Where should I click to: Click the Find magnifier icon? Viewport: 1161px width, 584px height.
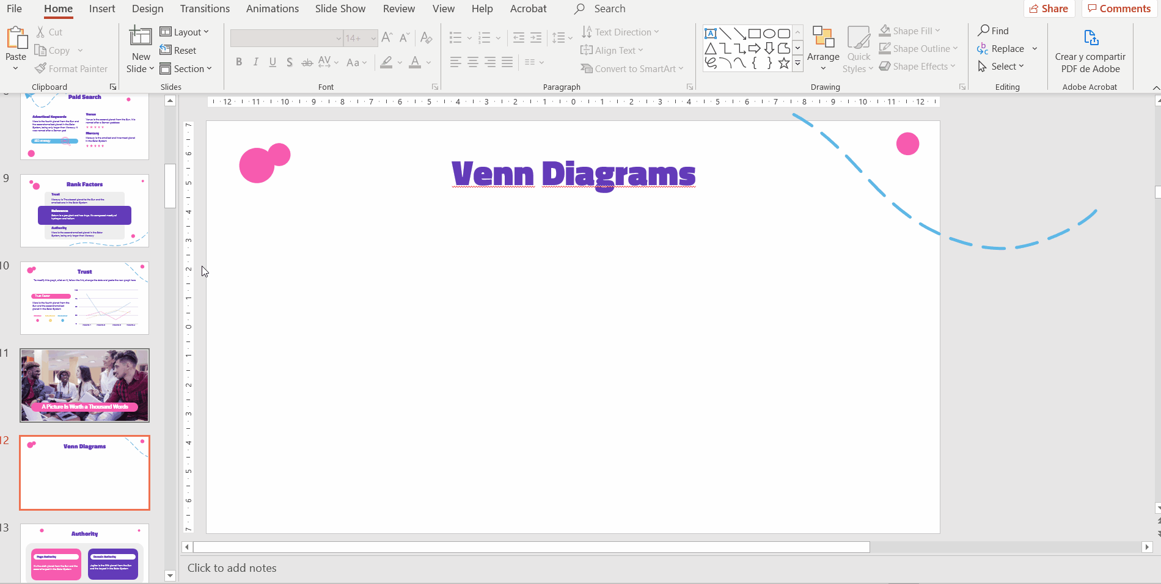click(983, 31)
